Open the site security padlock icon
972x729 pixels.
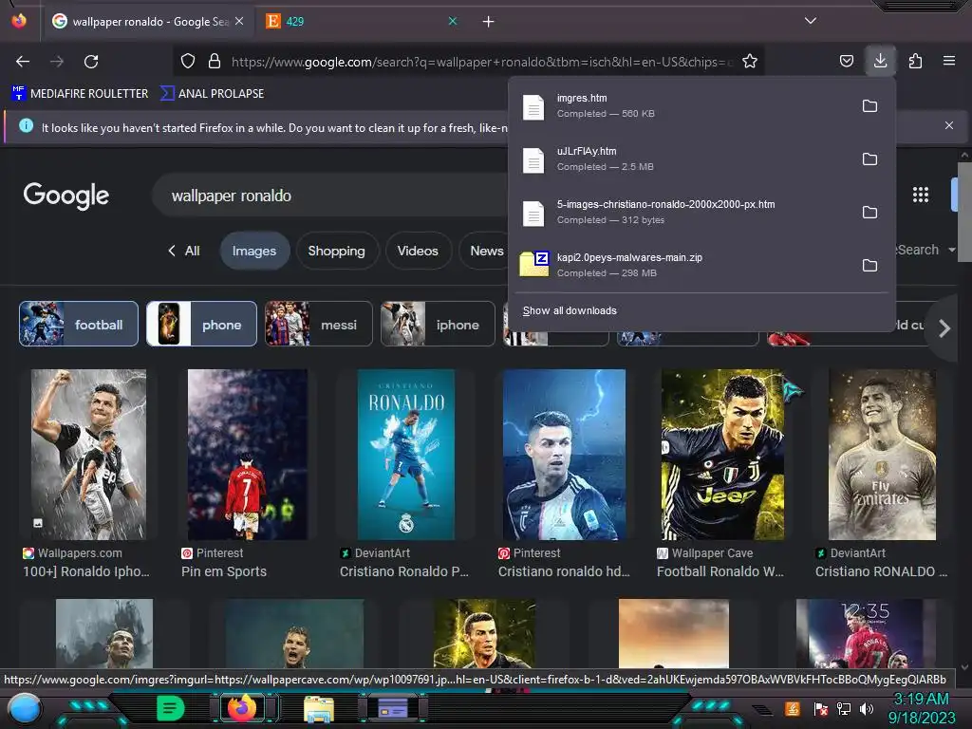tap(215, 62)
